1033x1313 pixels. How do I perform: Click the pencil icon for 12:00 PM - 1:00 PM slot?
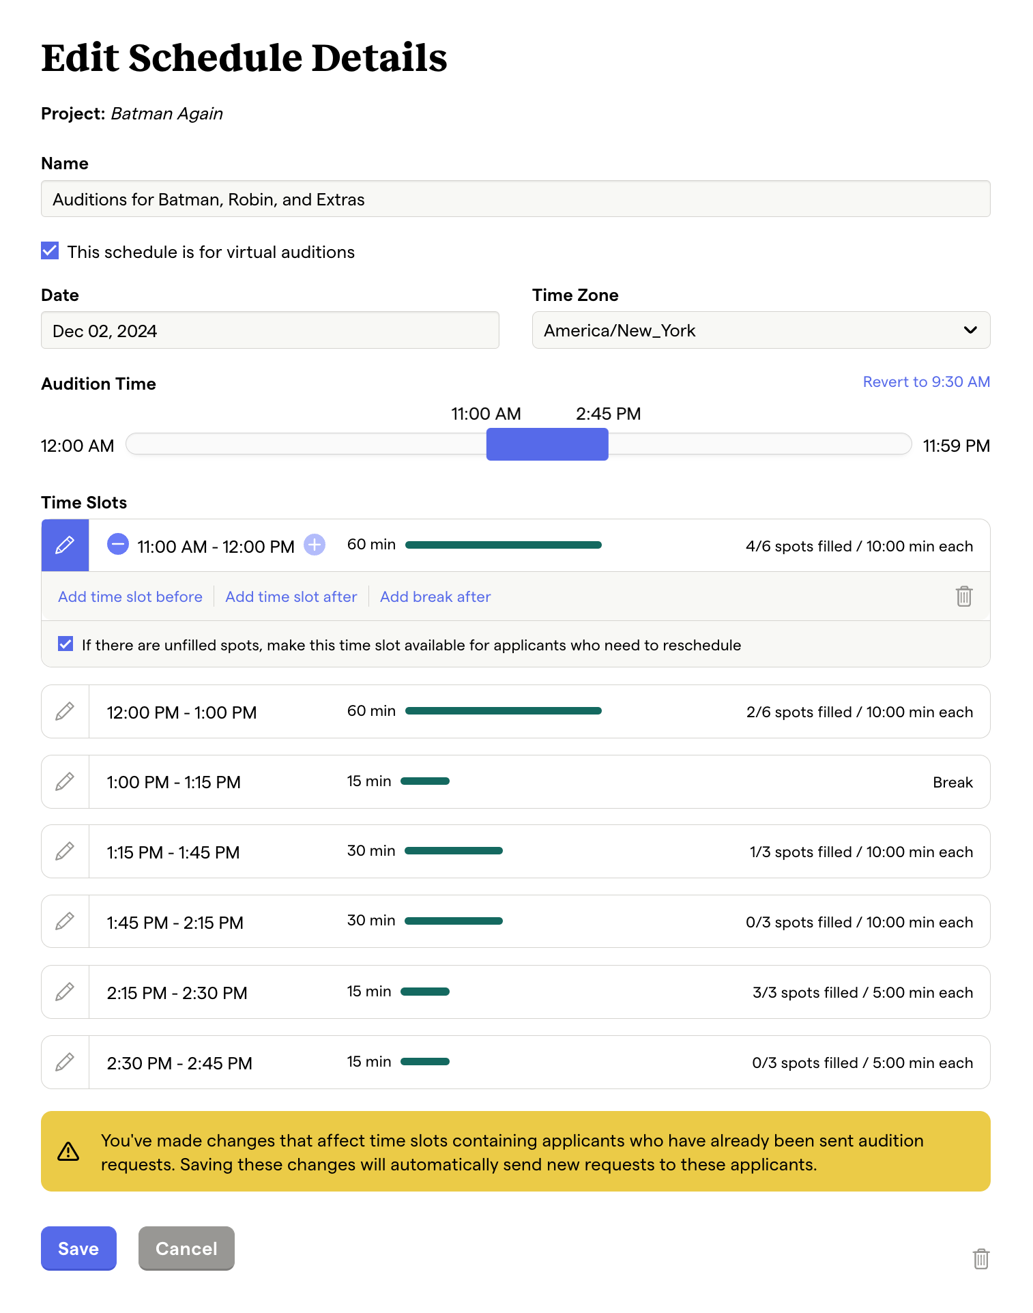point(65,712)
